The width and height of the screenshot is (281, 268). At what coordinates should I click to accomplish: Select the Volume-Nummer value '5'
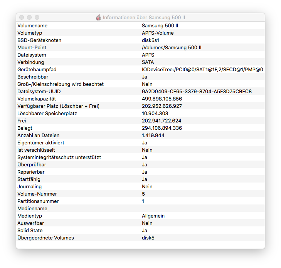[143, 194]
